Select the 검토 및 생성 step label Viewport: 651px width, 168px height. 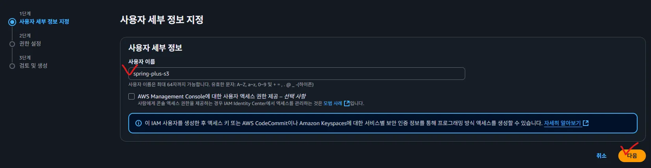[x=33, y=66]
